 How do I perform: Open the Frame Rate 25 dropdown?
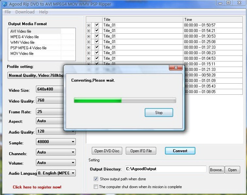[x=50, y=111]
